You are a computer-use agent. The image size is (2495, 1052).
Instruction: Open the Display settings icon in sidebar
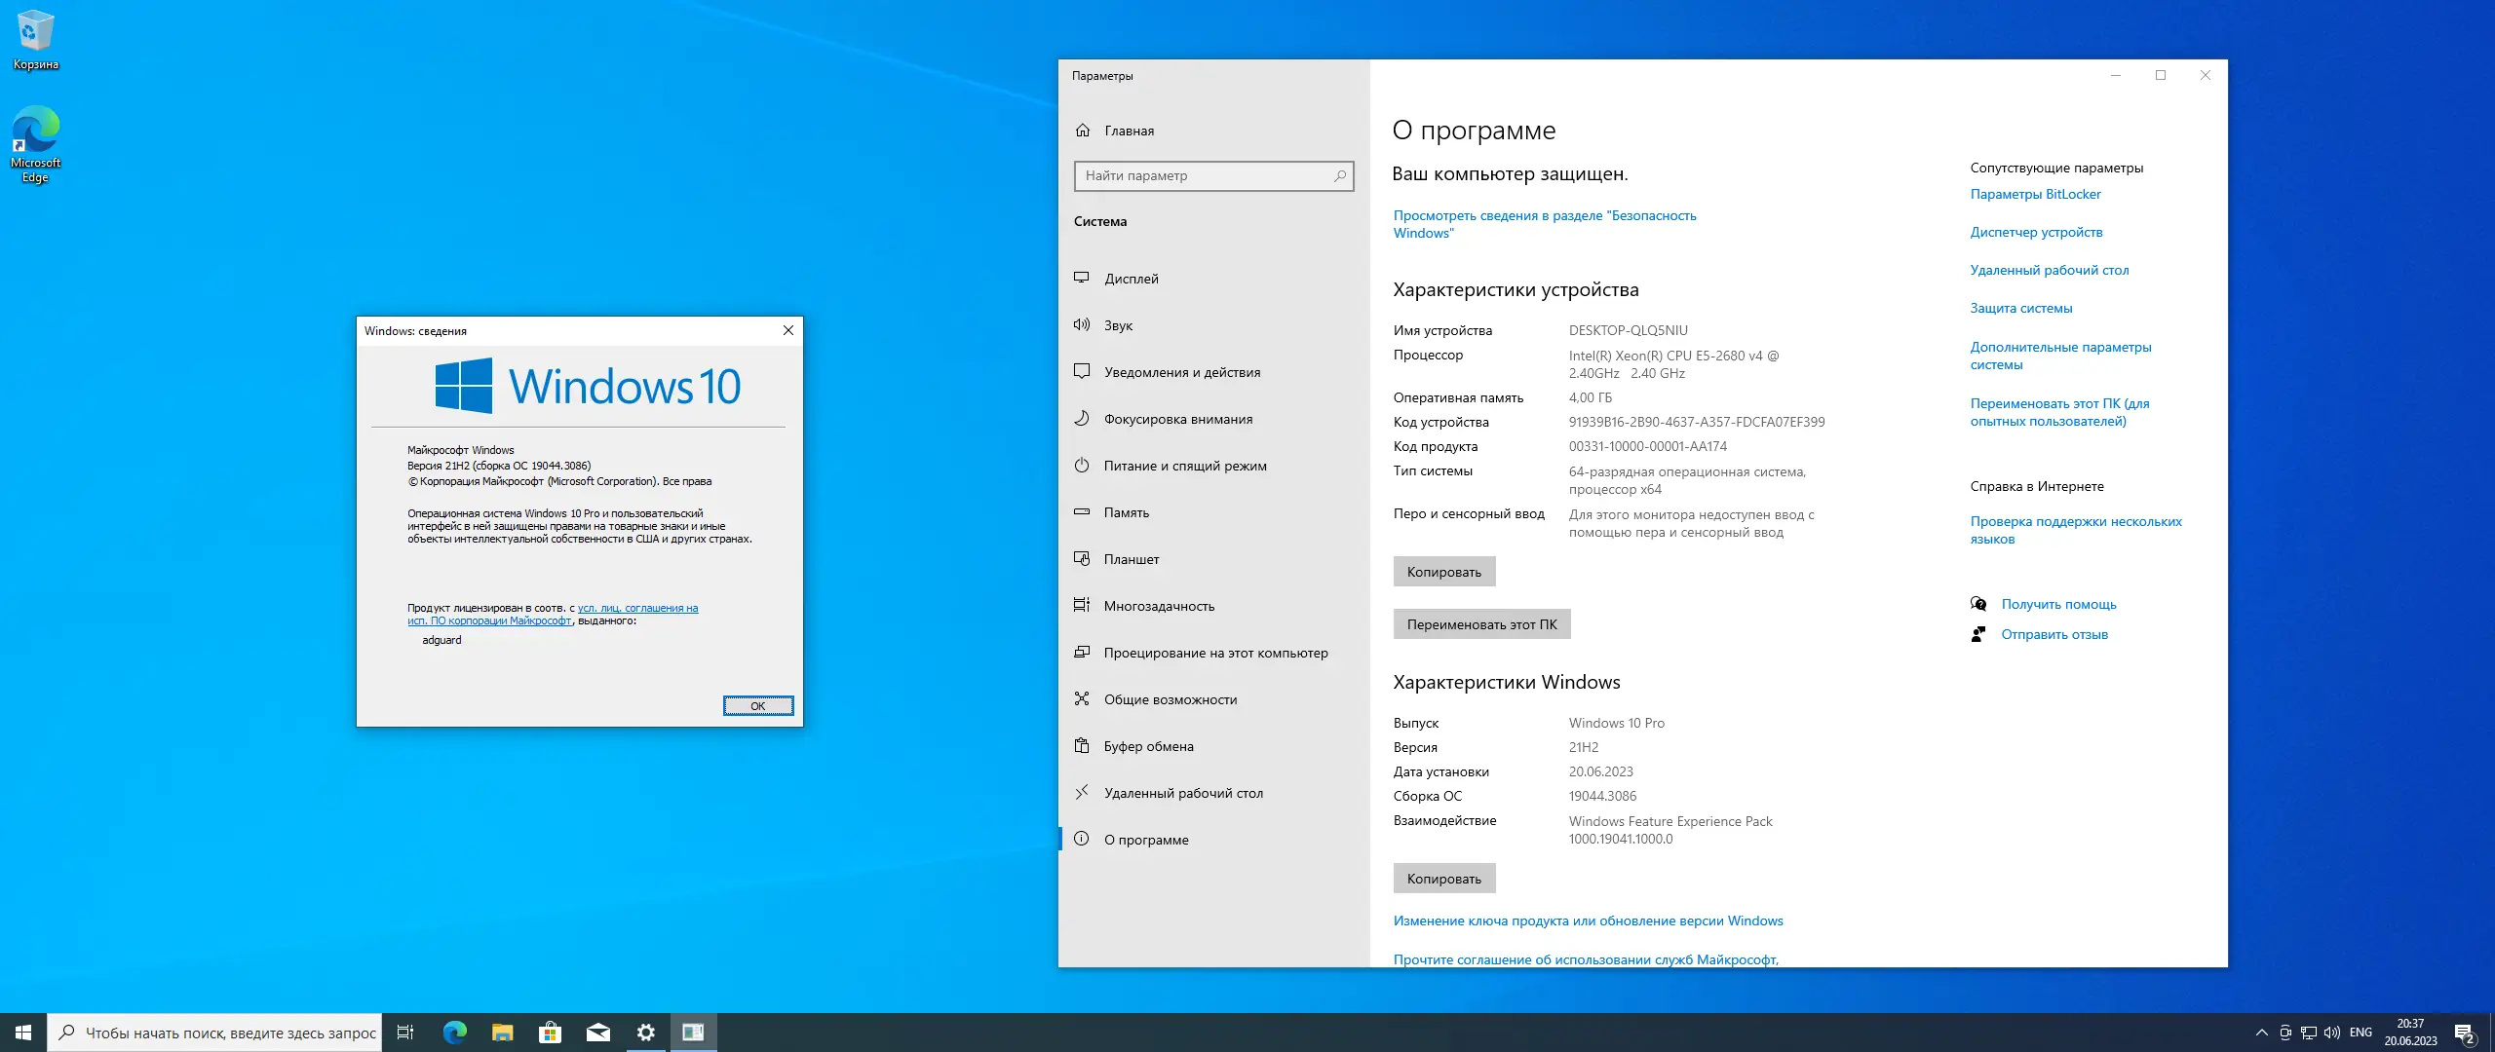pyautogui.click(x=1082, y=278)
